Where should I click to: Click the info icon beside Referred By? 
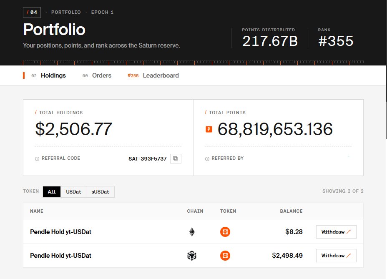pyautogui.click(x=207, y=159)
